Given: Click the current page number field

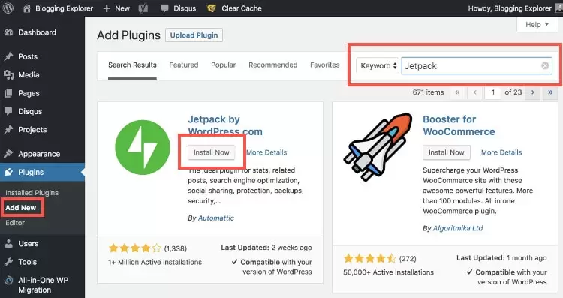Looking at the screenshot, I should coord(492,92).
